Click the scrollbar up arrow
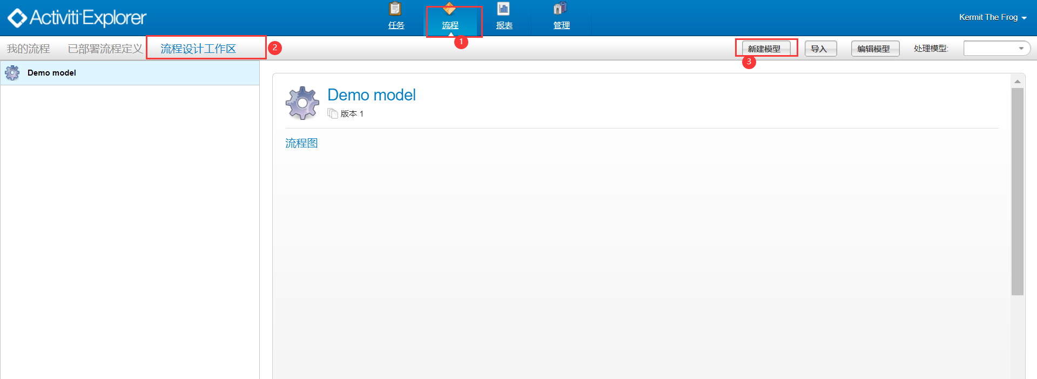 point(1018,82)
